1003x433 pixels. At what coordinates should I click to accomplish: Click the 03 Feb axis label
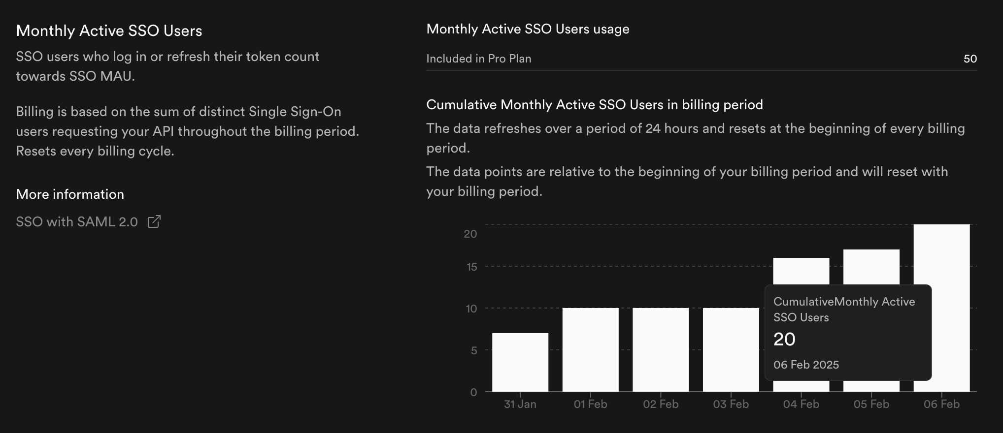[x=731, y=404]
